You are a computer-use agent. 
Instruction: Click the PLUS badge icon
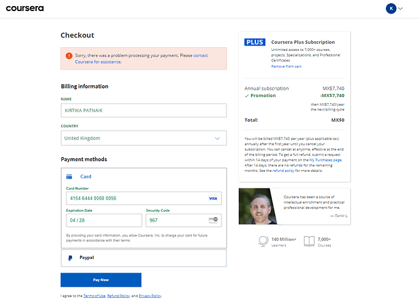point(255,42)
